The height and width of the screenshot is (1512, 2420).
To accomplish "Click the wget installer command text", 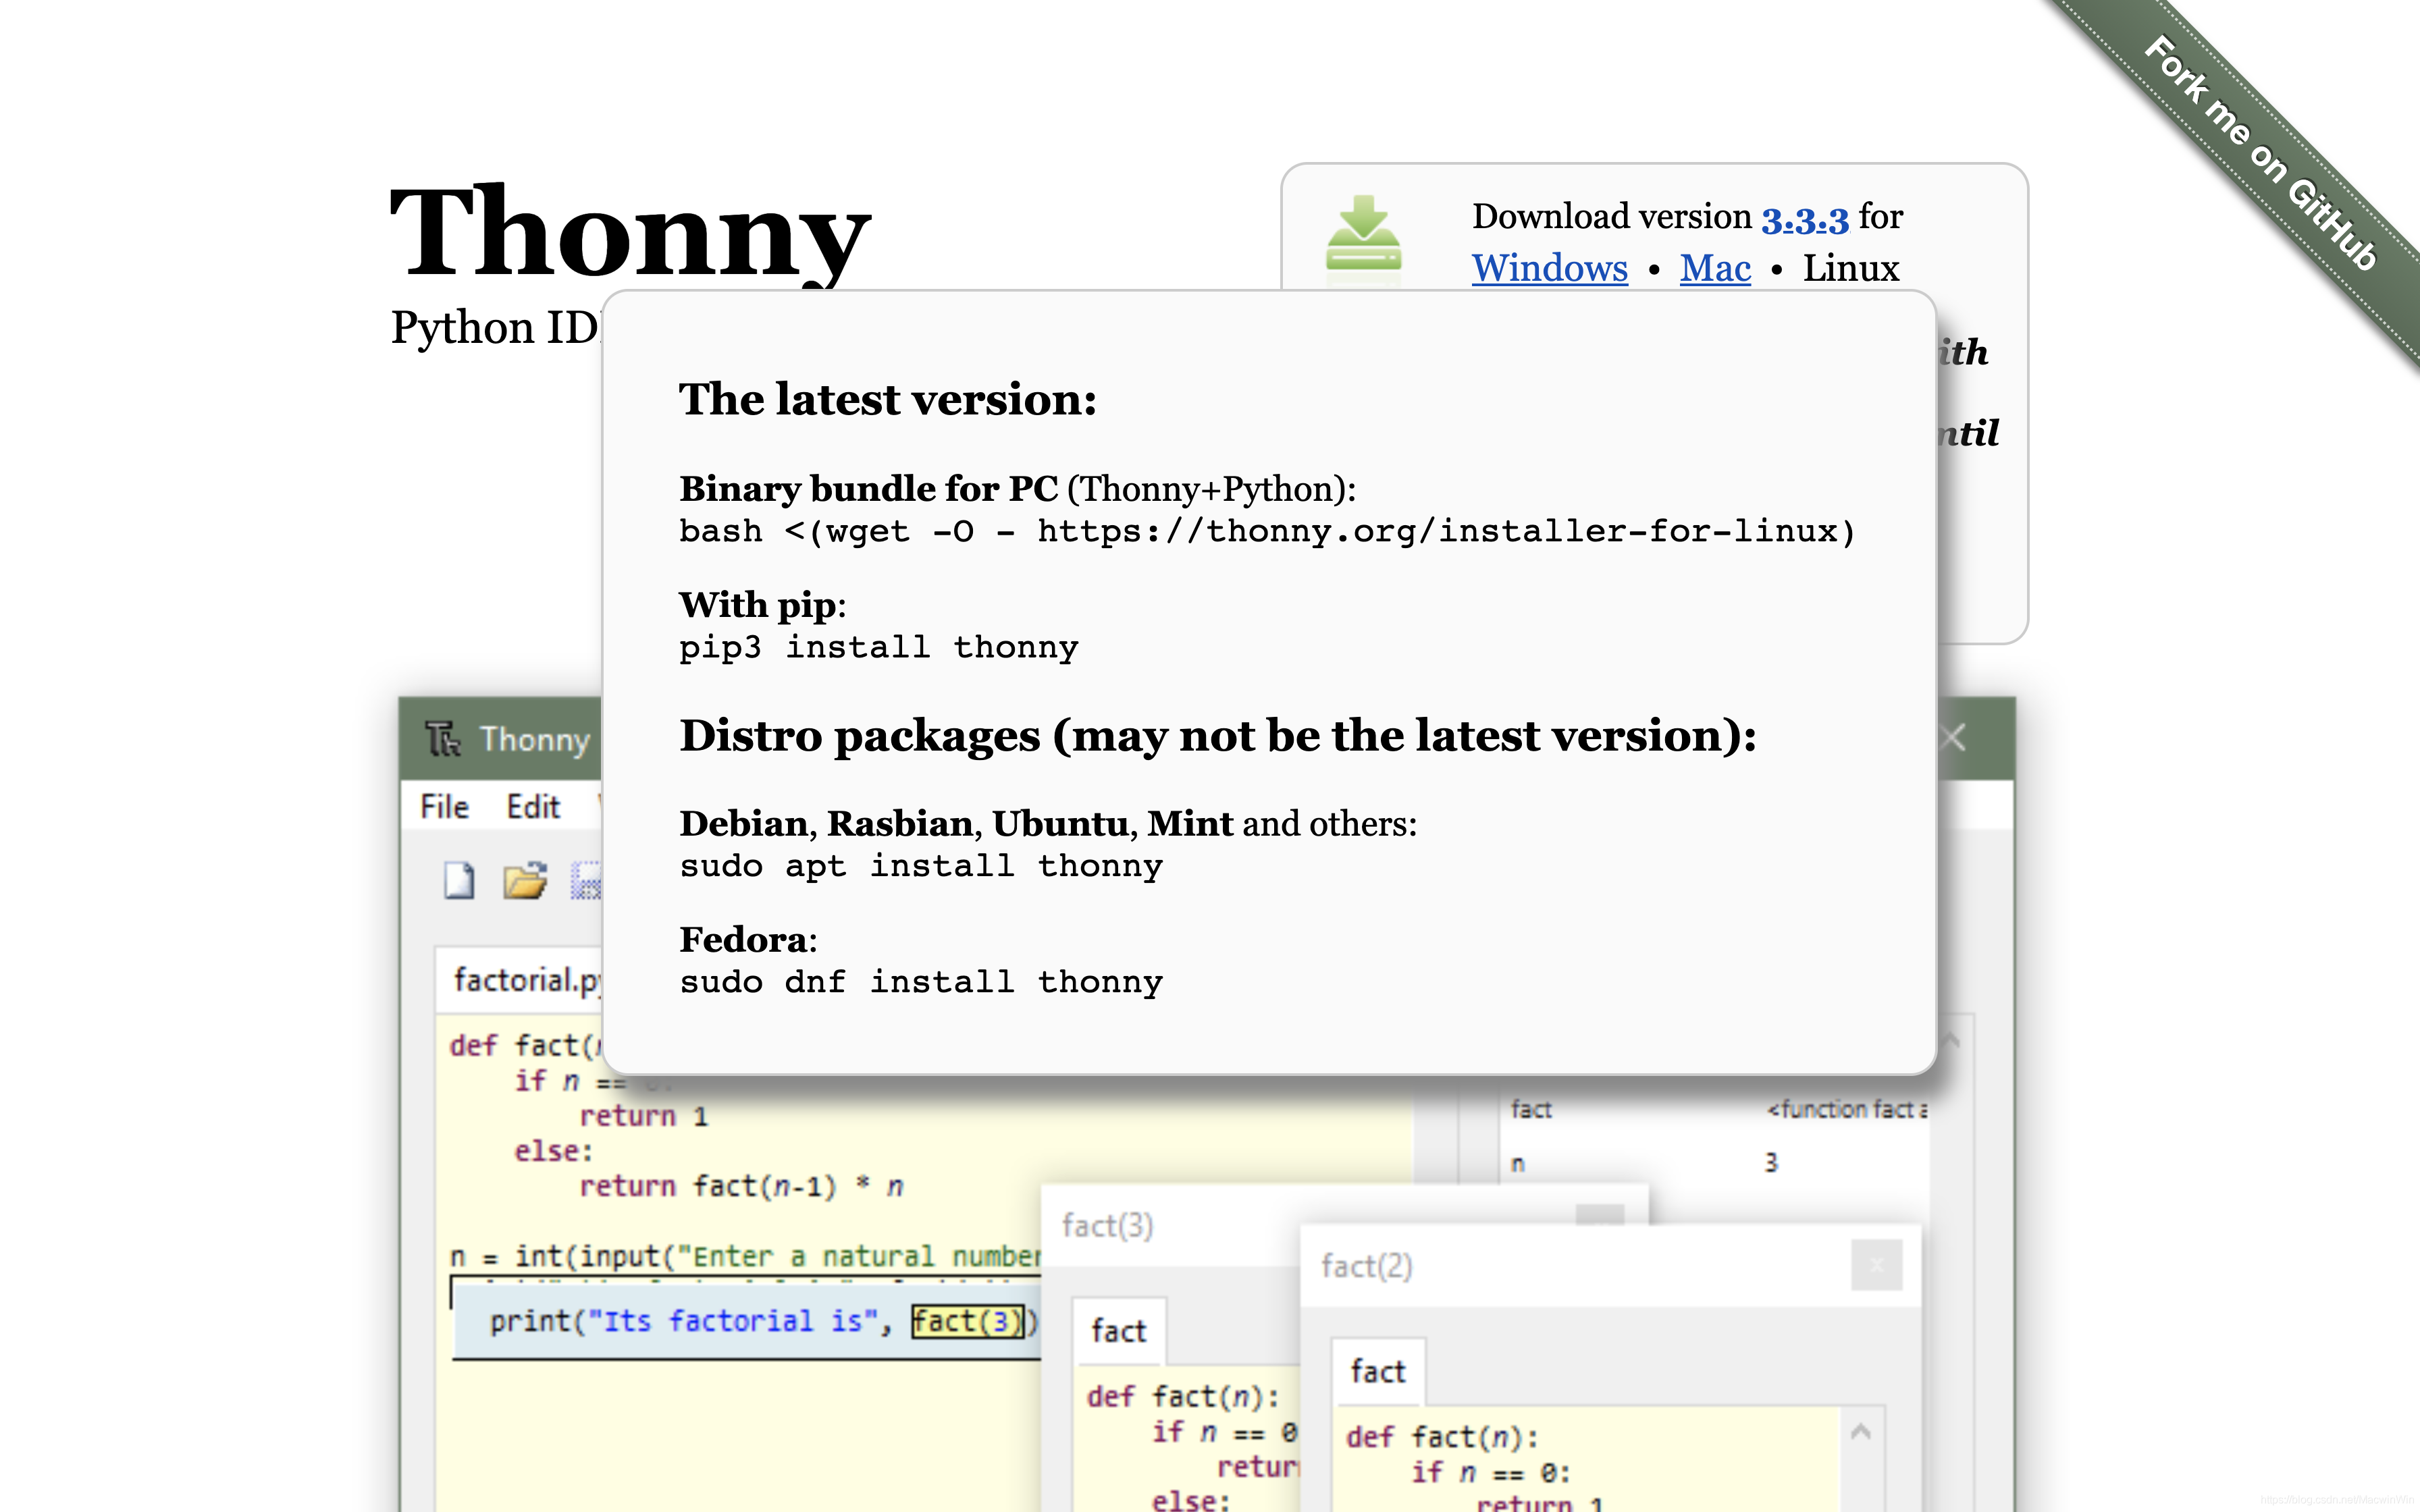I will pos(1267,531).
